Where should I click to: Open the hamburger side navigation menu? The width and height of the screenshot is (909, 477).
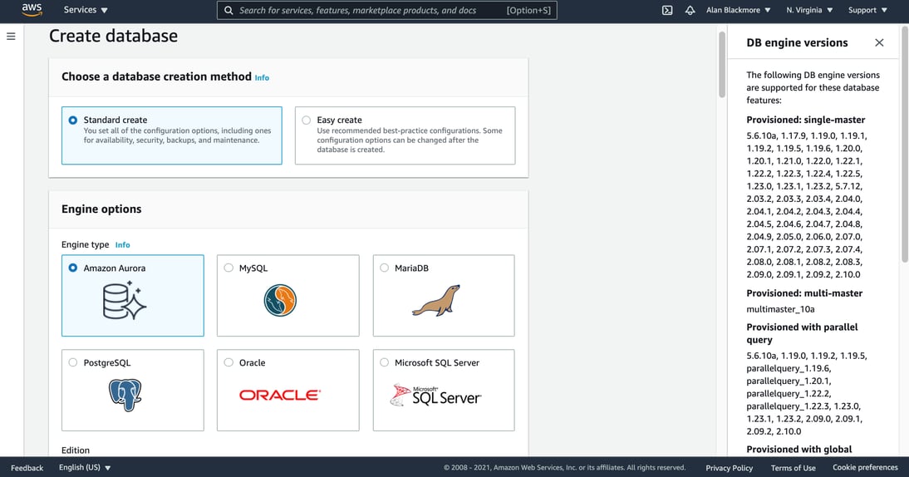click(x=11, y=37)
